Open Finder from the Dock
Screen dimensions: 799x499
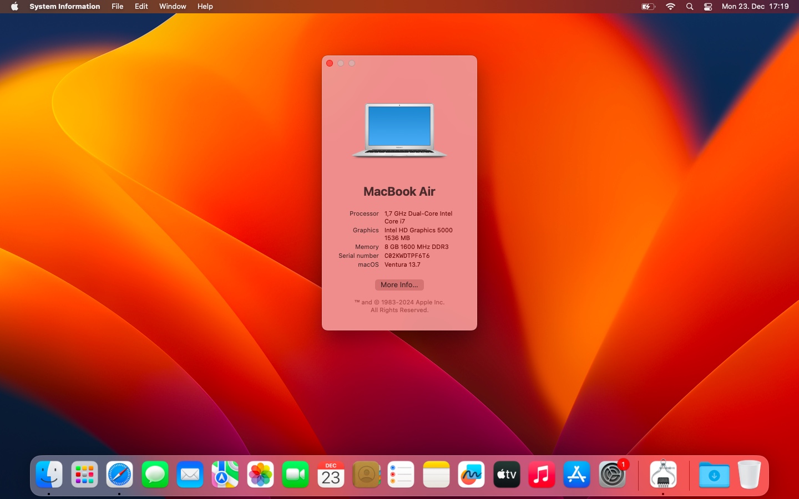click(49, 475)
